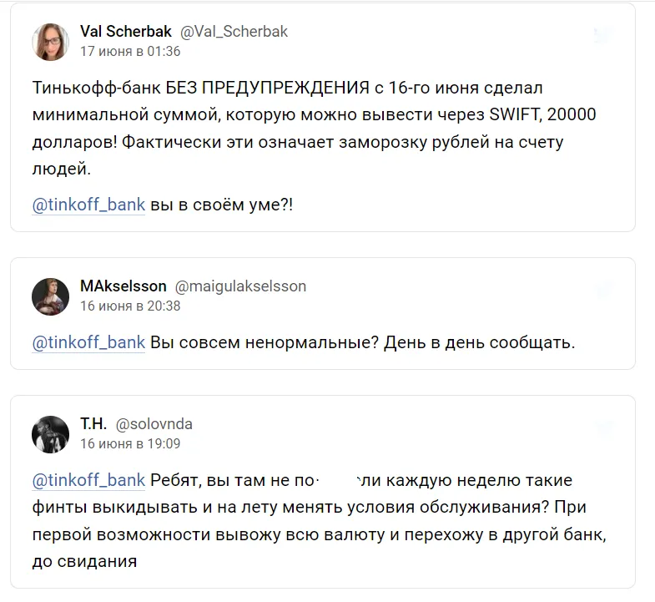
Task: Open MAkselsson's profile picture
Action: 50,296
